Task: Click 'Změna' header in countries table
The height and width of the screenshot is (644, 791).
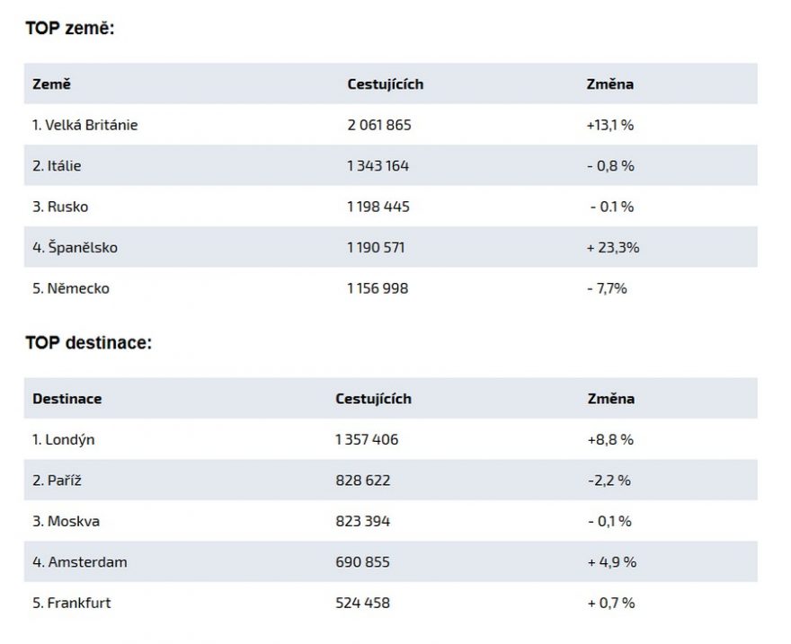Action: click(609, 84)
